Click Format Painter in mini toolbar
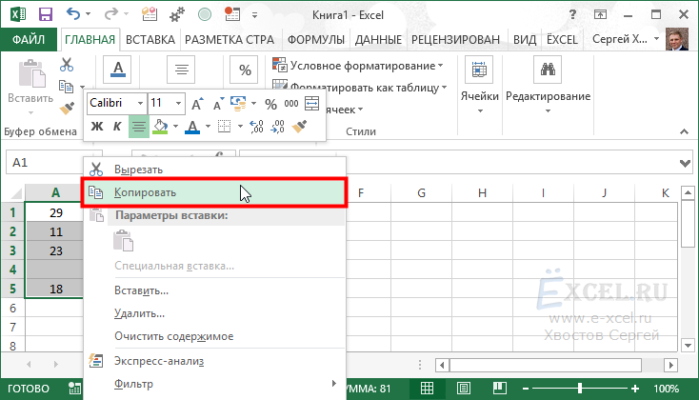The image size is (699, 400). tap(300, 127)
